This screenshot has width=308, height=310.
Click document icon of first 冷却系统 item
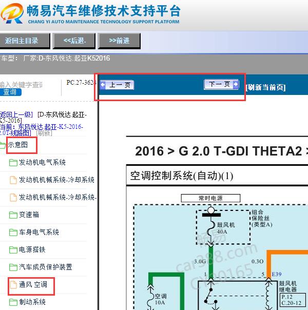click(13, 180)
